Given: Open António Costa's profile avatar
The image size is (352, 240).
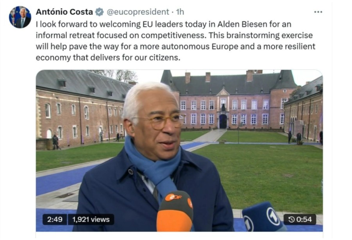Looking at the screenshot, I should [20, 17].
